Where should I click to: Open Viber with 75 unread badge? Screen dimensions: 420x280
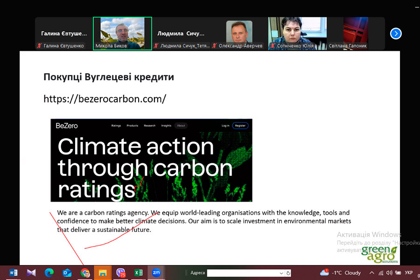121,273
